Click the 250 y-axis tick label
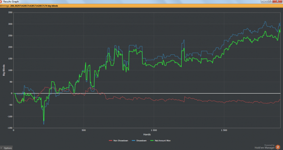This screenshot has height=150, width=283. [x=10, y=35]
